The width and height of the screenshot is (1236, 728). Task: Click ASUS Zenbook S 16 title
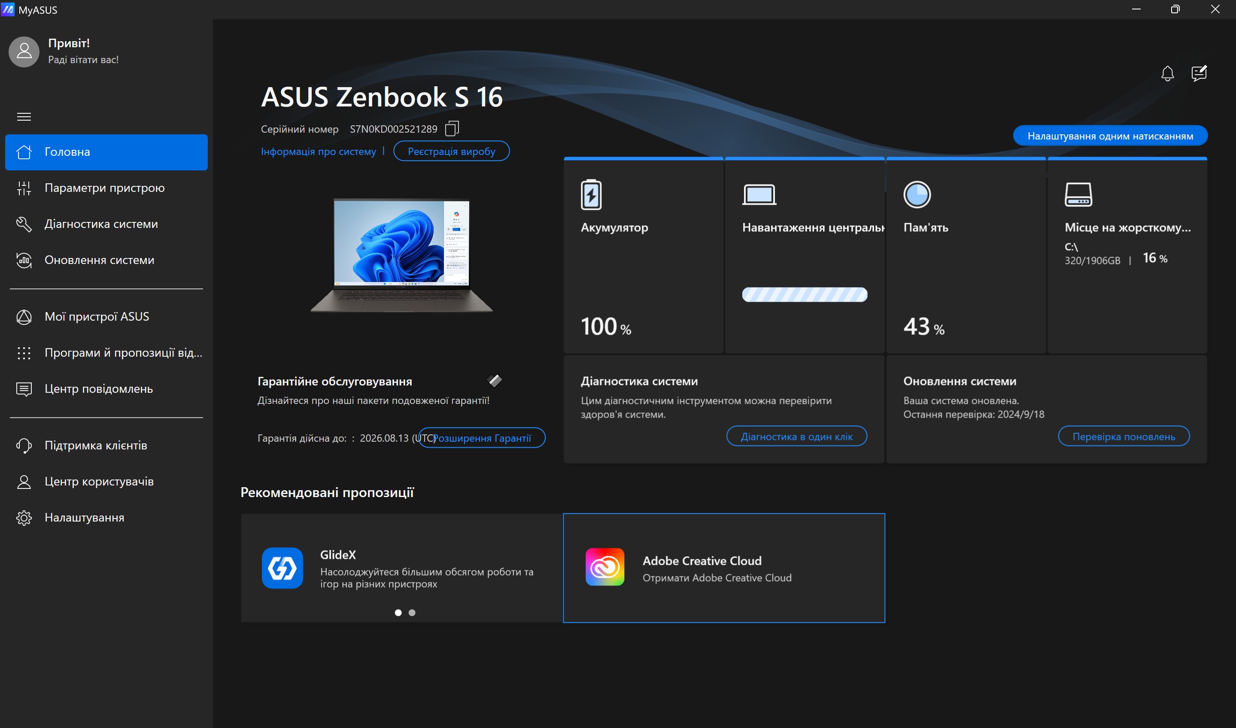tap(382, 97)
